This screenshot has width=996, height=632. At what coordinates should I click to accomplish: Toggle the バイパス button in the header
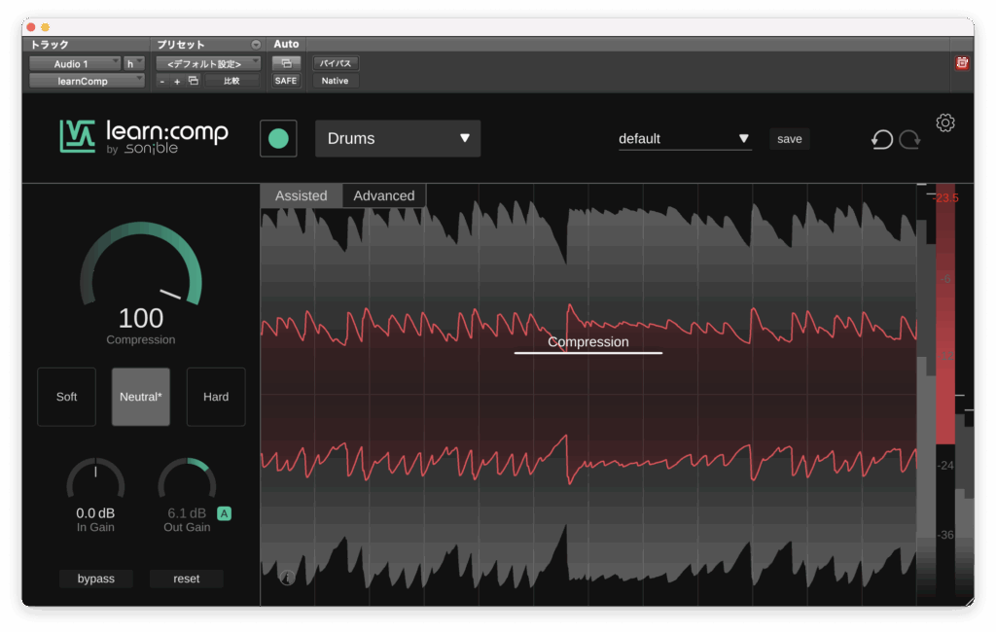(336, 63)
